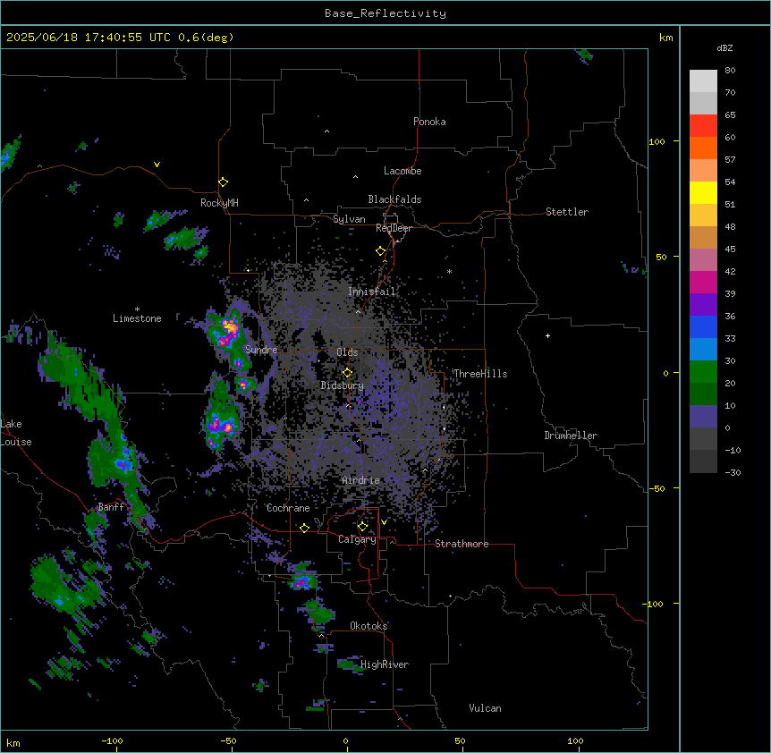Click the Okotoks label
Viewport: 771px width, 753px height.
pos(369,626)
